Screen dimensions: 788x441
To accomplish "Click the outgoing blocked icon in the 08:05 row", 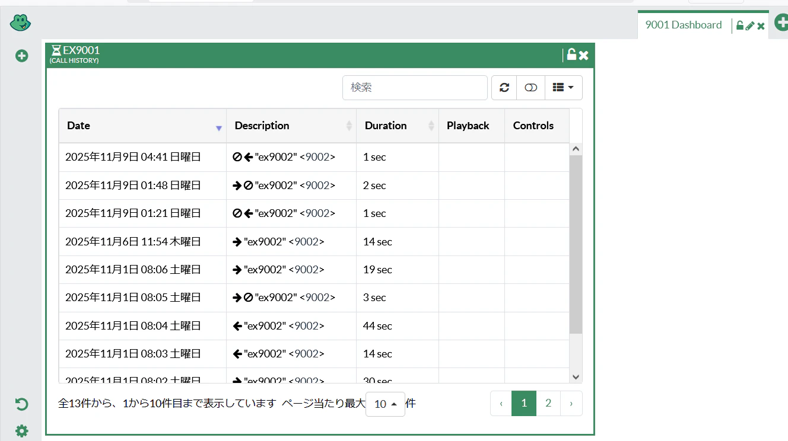I will pyautogui.click(x=243, y=298).
